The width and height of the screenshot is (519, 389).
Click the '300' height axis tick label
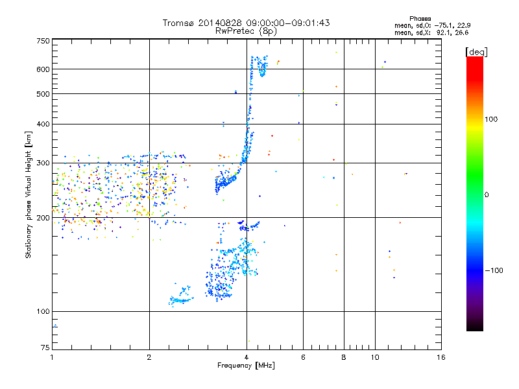[x=43, y=163]
